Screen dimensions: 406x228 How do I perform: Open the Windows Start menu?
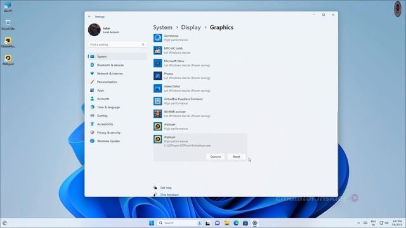pyautogui.click(x=152, y=223)
